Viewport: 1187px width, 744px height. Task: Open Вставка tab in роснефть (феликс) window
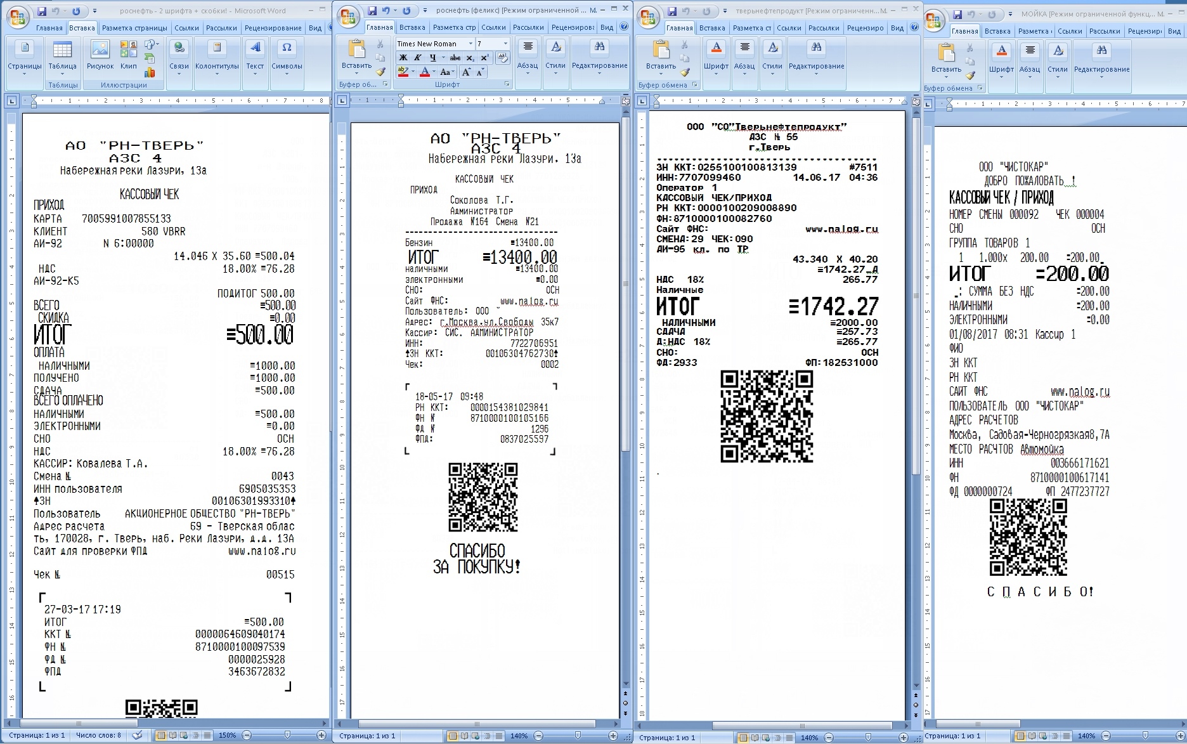(412, 27)
